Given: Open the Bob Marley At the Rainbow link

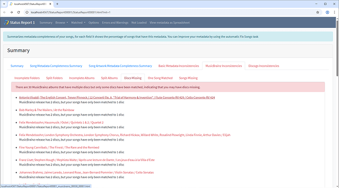Looking at the screenshot, I should coord(47,110).
